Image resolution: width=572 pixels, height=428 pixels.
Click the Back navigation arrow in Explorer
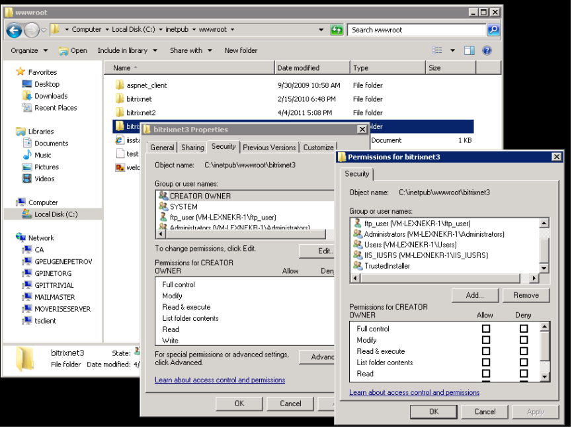(x=15, y=30)
